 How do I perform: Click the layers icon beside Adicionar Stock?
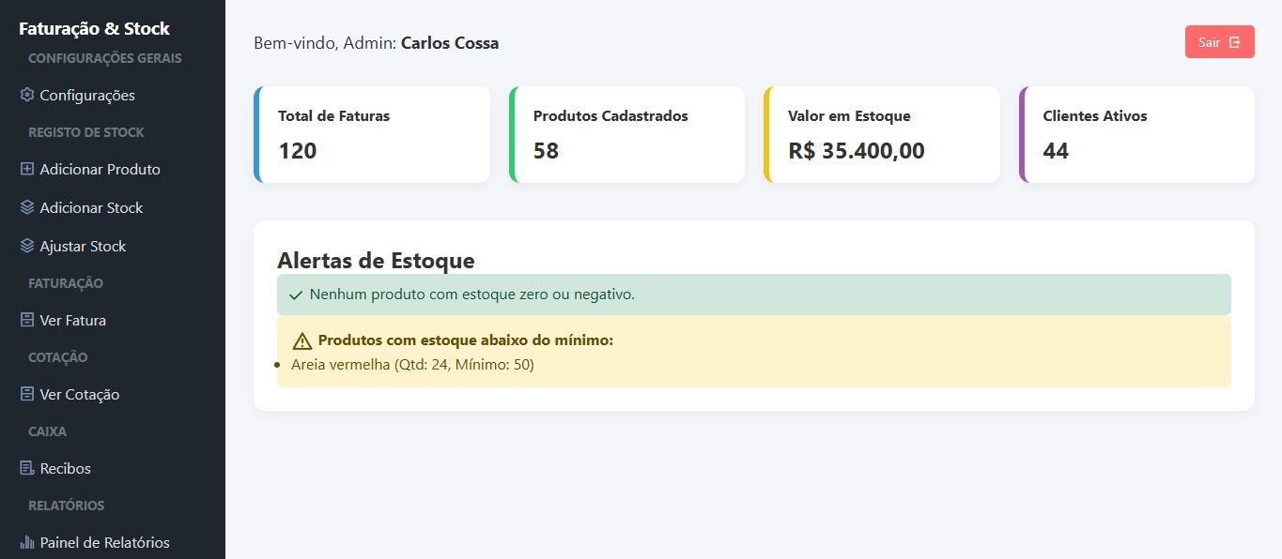click(25, 207)
